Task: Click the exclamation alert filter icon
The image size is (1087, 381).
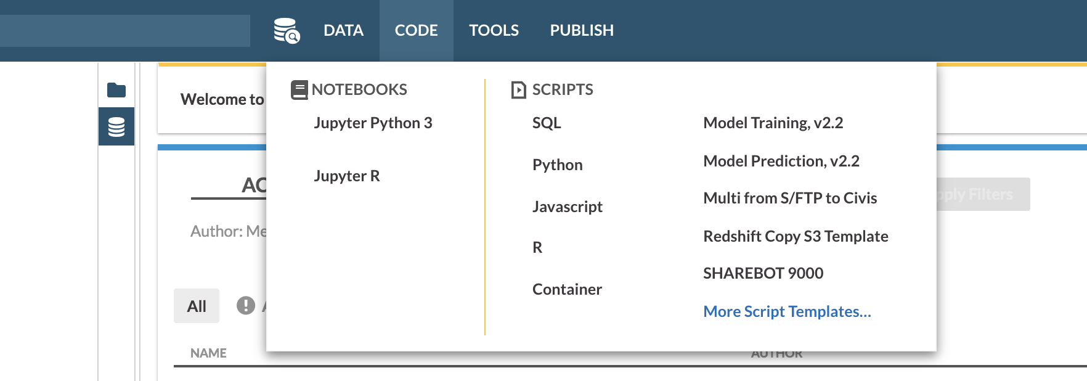Action: (246, 305)
